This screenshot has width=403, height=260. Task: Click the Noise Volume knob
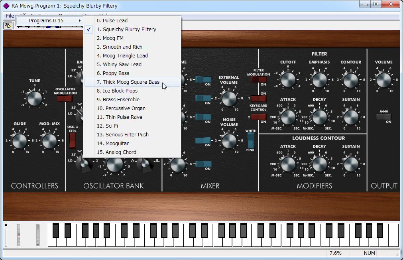click(229, 141)
